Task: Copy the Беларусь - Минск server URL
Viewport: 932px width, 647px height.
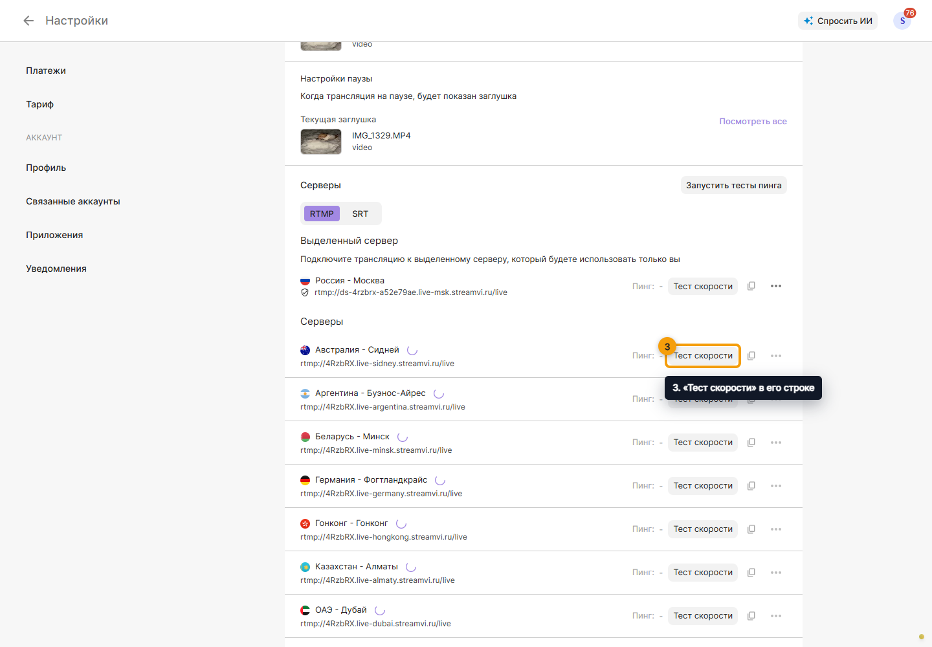Action: click(751, 443)
